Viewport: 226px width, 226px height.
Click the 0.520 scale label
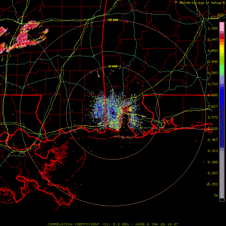click(x=213, y=129)
